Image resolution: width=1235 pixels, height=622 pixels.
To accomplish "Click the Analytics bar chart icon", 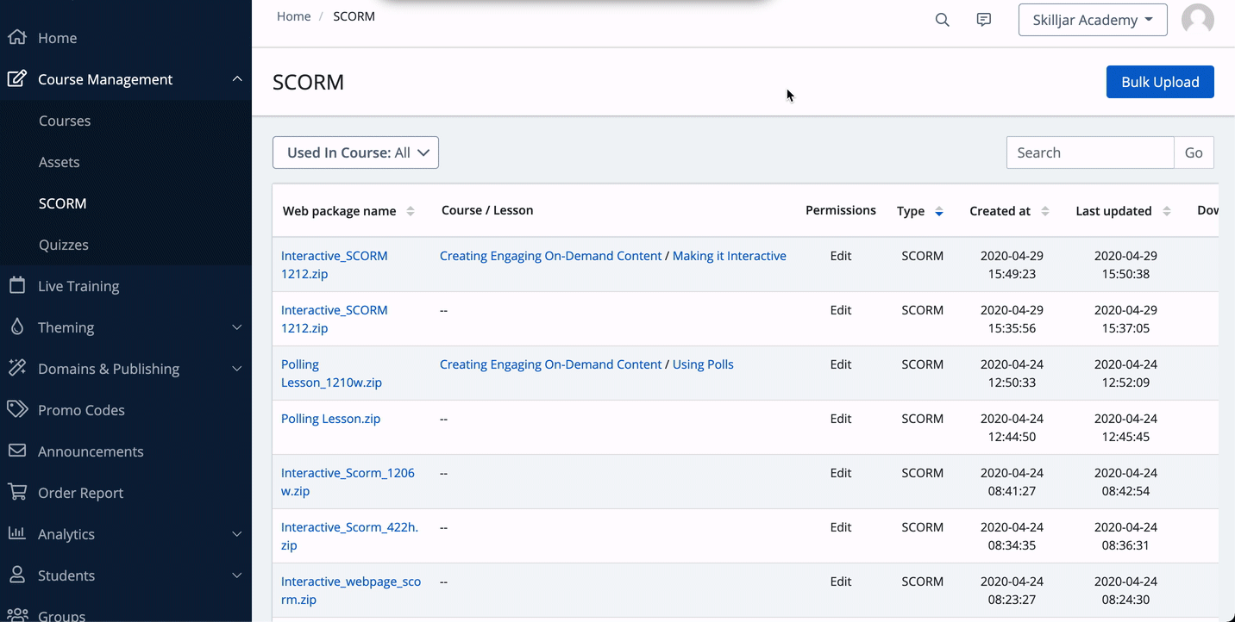I will 16,533.
